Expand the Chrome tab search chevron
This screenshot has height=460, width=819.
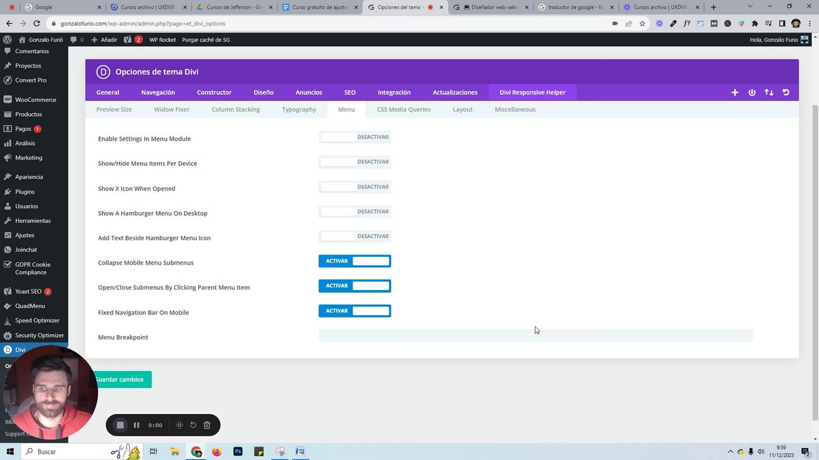751,7
